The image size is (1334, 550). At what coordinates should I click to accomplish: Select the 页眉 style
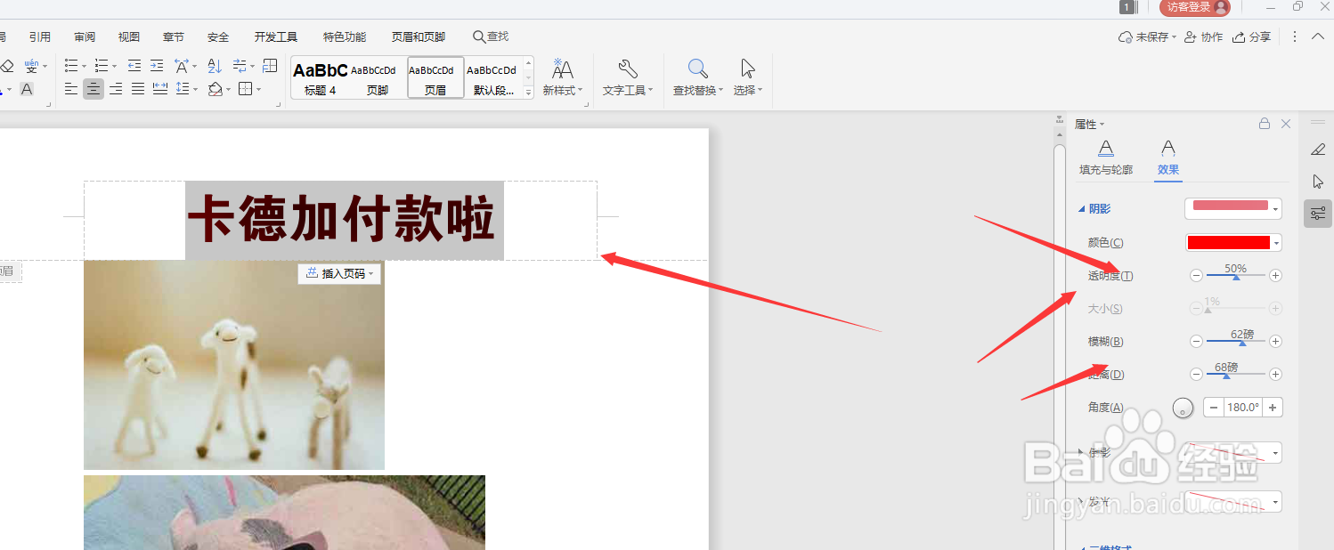coord(435,77)
